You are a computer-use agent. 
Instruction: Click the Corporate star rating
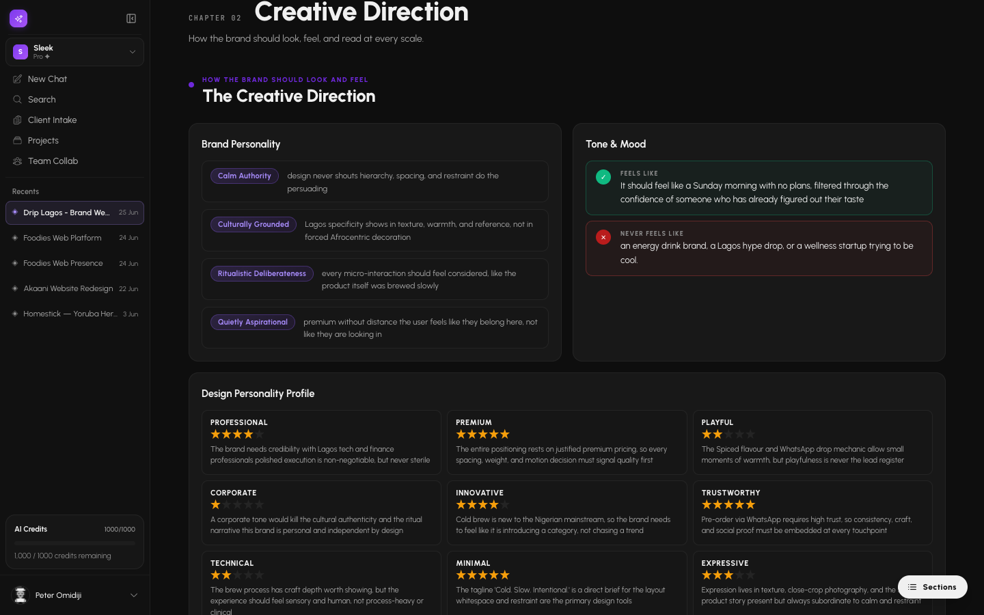point(237,505)
